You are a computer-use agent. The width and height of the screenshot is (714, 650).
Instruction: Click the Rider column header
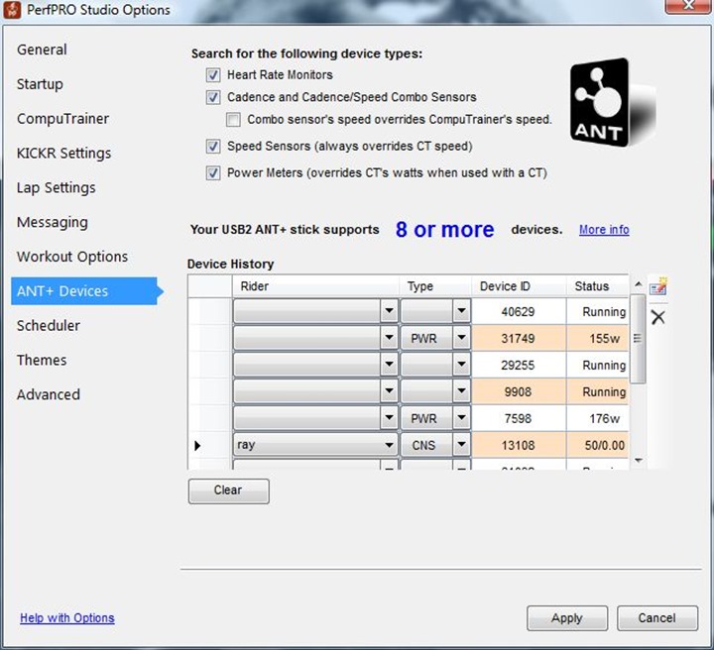pyautogui.click(x=315, y=286)
